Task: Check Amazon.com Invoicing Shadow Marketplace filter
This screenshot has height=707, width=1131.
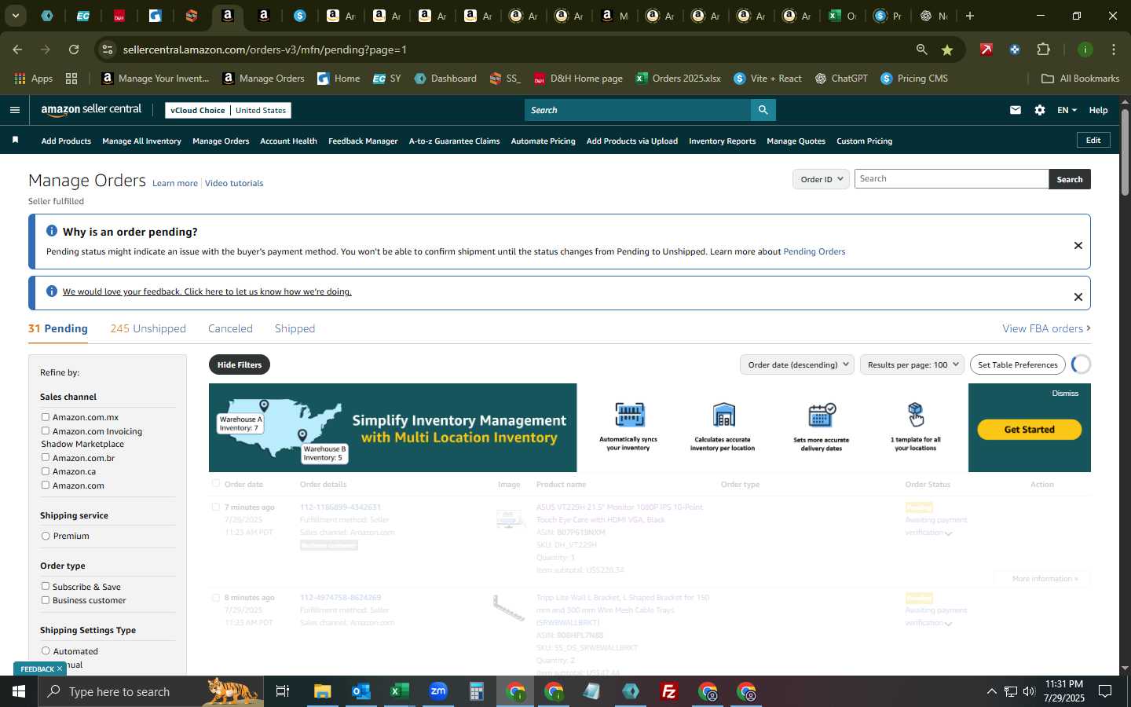Action: point(46,430)
